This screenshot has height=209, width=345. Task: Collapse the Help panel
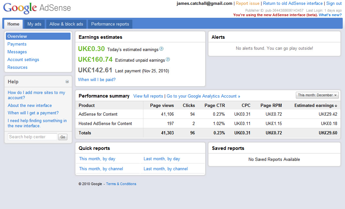pyautogui.click(x=67, y=82)
